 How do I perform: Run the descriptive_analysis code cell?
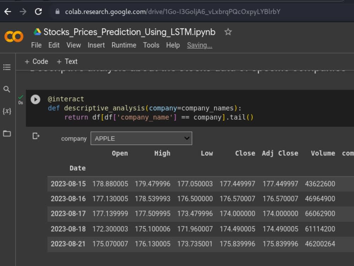[35, 99]
